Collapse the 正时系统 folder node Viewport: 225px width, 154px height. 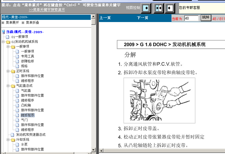tap(8, 71)
